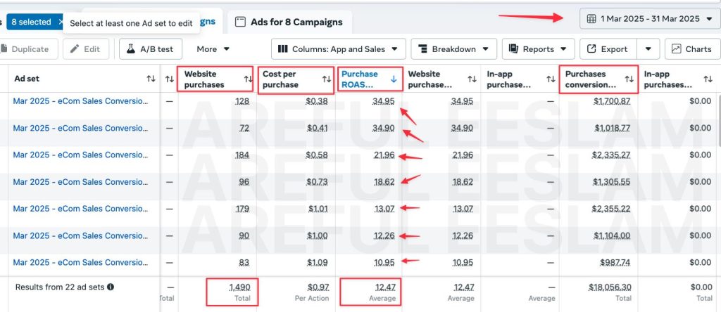Open the date range 1 Mar 2025 picker
The width and height of the screenshot is (721, 312).
[x=650, y=18]
